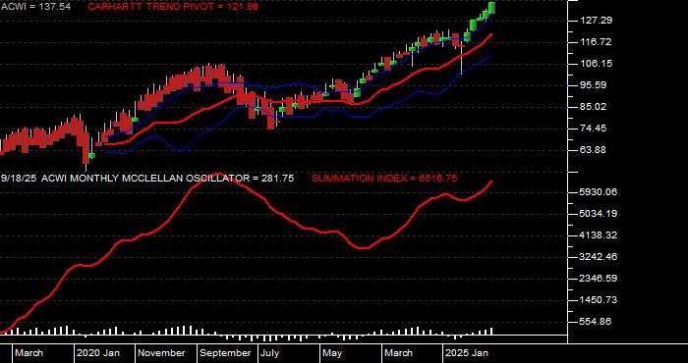Select the November date marker
Image resolution: width=688 pixels, height=363 pixels.
pyautogui.click(x=162, y=353)
